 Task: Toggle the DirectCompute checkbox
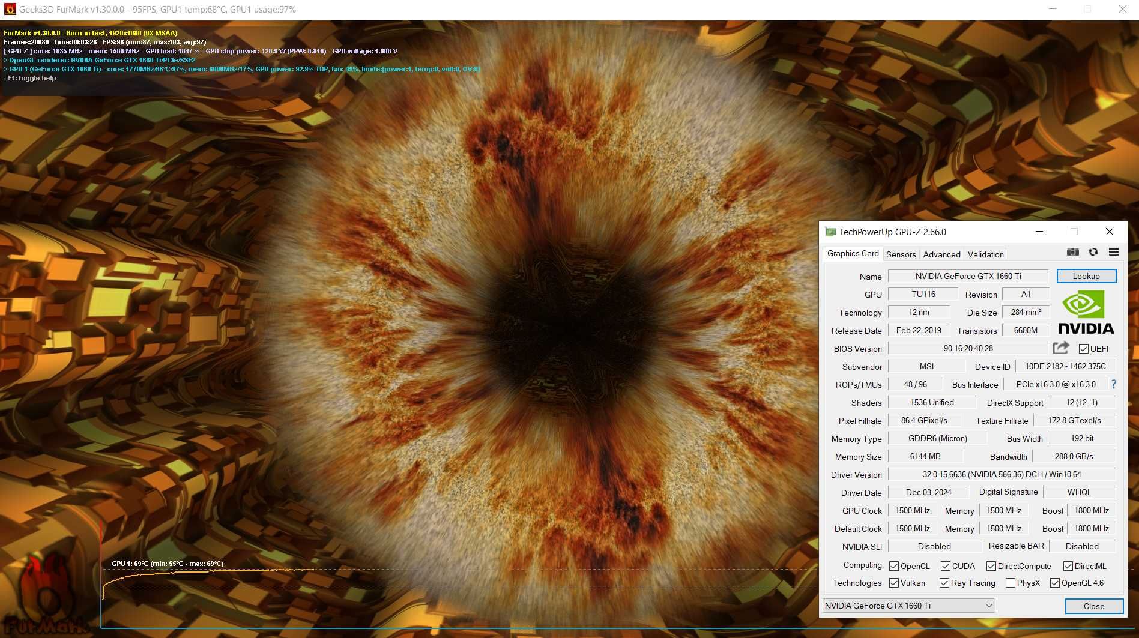coord(991,566)
